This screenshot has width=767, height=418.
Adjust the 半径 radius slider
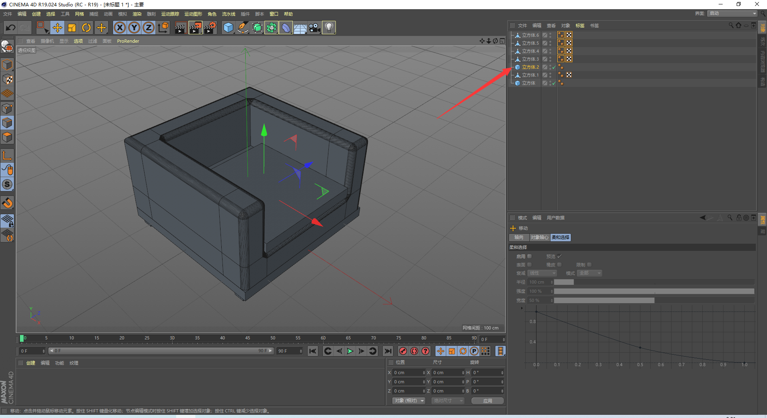point(654,282)
